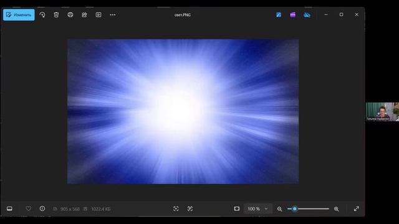Viewport: 399px width, 224px height.
Task: Open the three-dots more options menu
Action: pyautogui.click(x=113, y=15)
